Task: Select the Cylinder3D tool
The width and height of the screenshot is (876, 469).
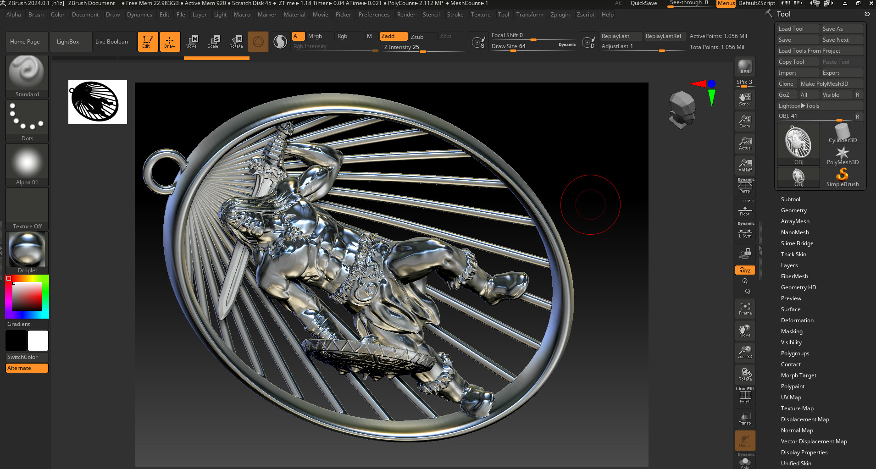Action: (843, 133)
